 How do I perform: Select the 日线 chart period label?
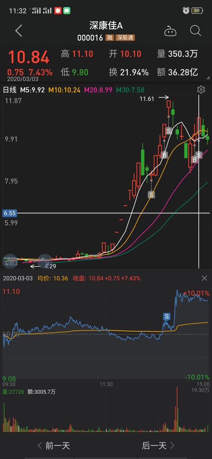9,90
